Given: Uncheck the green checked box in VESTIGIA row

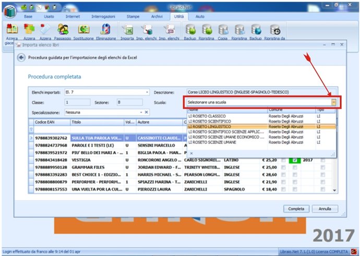Looking at the screenshot, I should 295,160.
